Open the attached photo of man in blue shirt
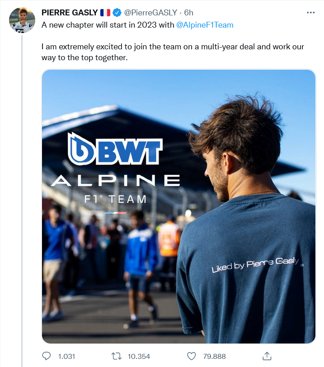The width and height of the screenshot is (324, 367). tap(179, 206)
